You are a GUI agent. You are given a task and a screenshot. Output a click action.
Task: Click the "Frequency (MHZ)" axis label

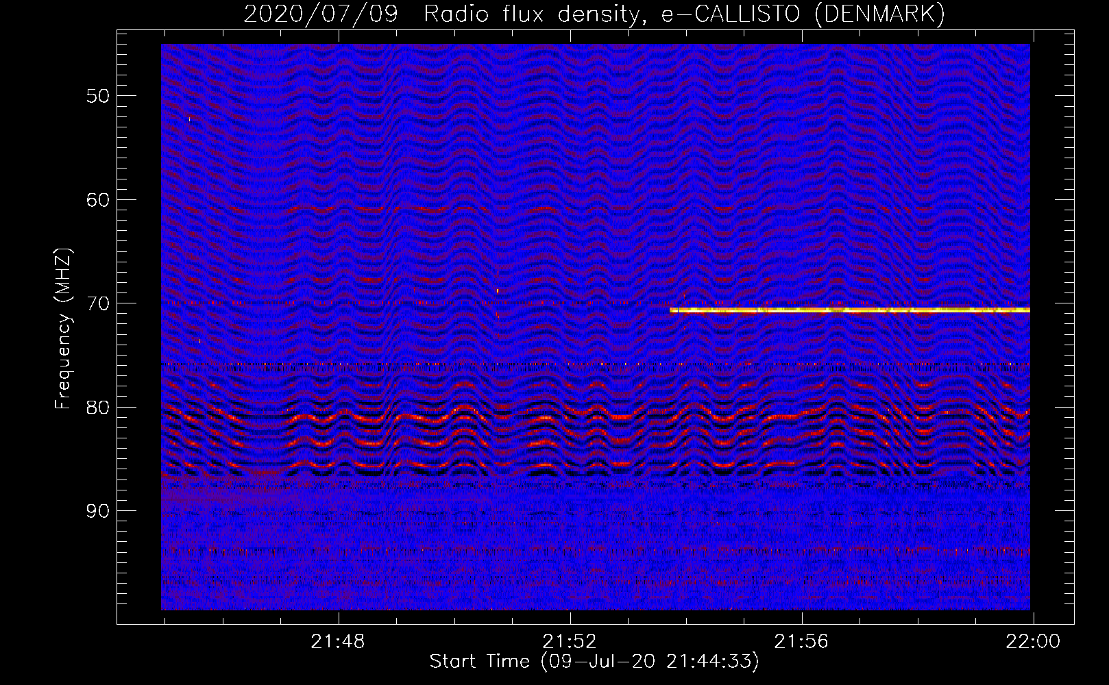point(63,329)
